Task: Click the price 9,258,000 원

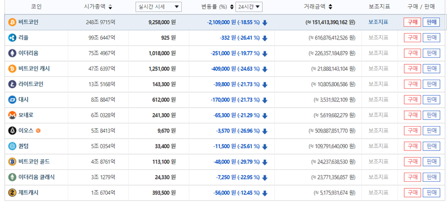Action: pos(162,22)
